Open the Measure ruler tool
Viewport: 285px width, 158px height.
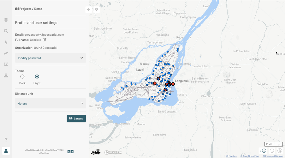(x=6, y=53)
